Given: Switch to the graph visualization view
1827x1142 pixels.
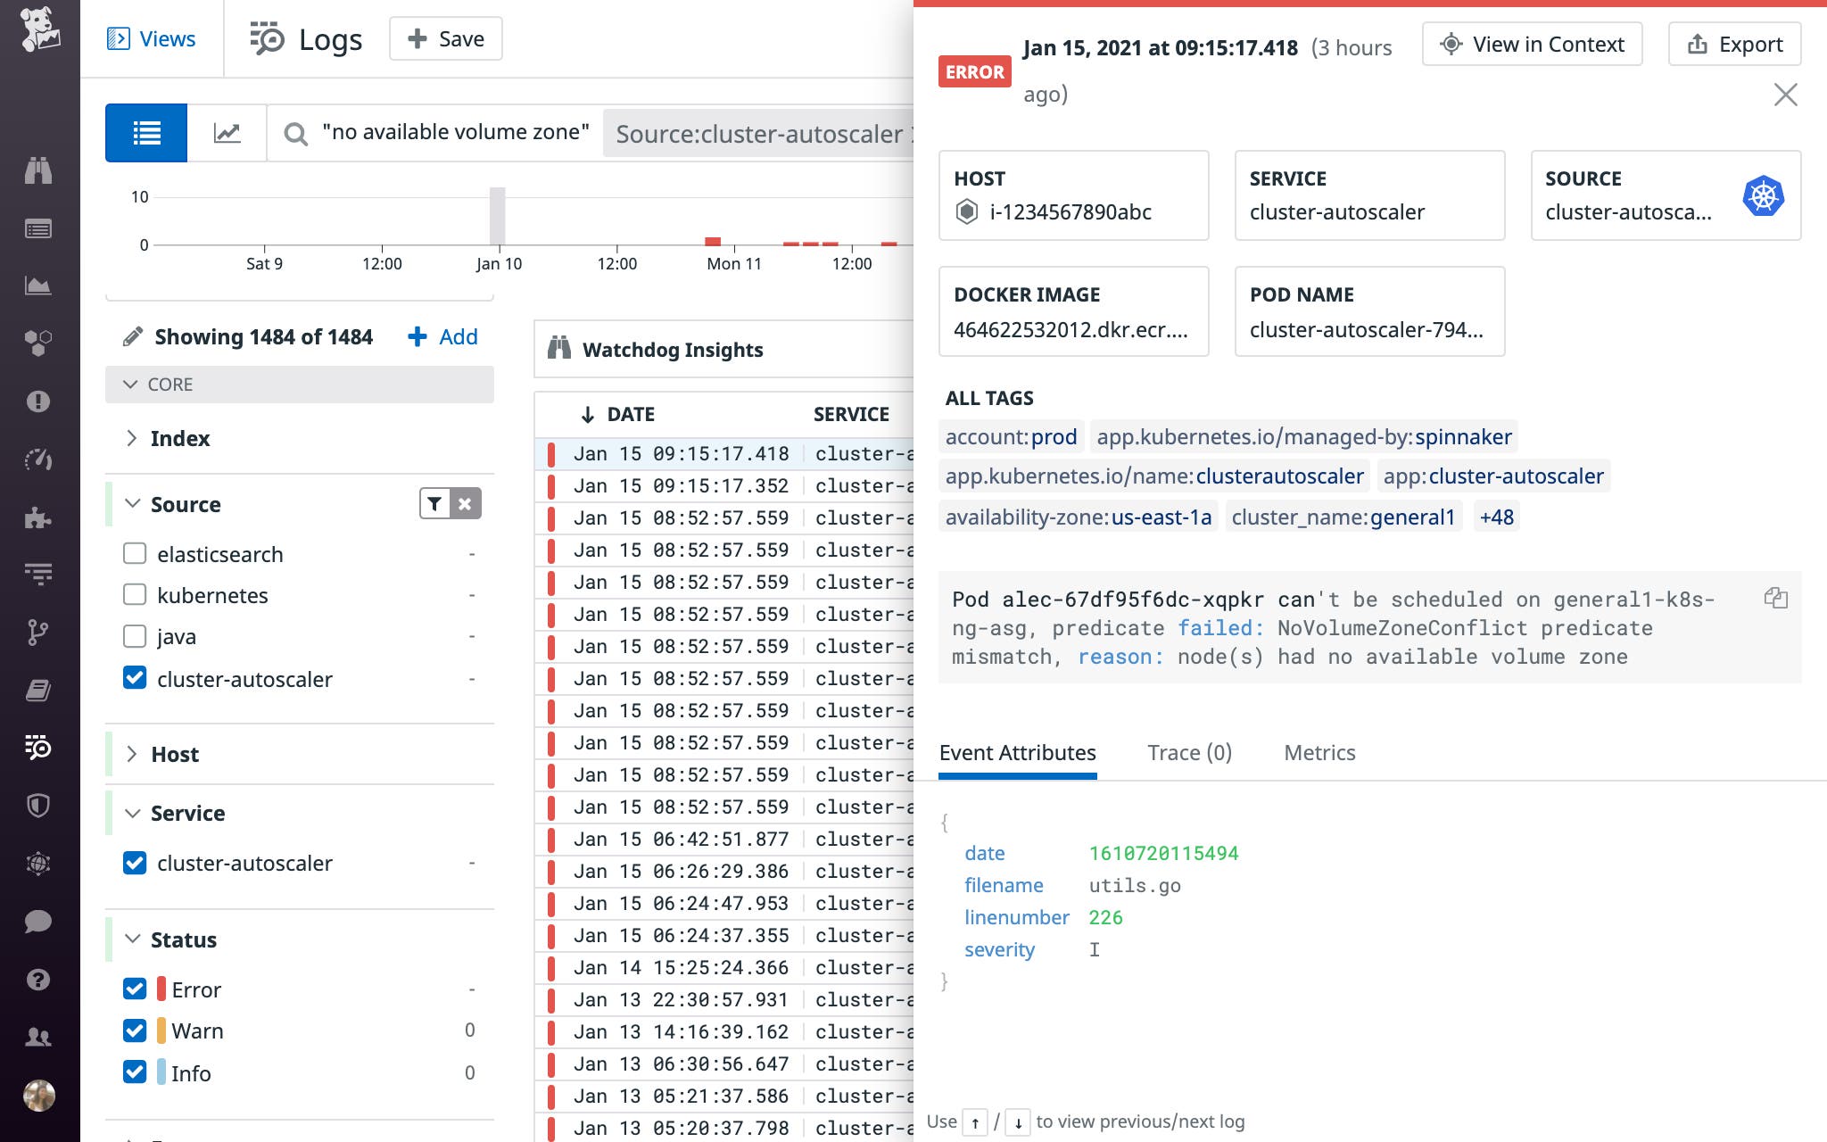Looking at the screenshot, I should (227, 132).
